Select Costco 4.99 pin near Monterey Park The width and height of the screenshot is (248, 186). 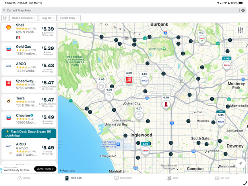pyautogui.click(x=227, y=64)
